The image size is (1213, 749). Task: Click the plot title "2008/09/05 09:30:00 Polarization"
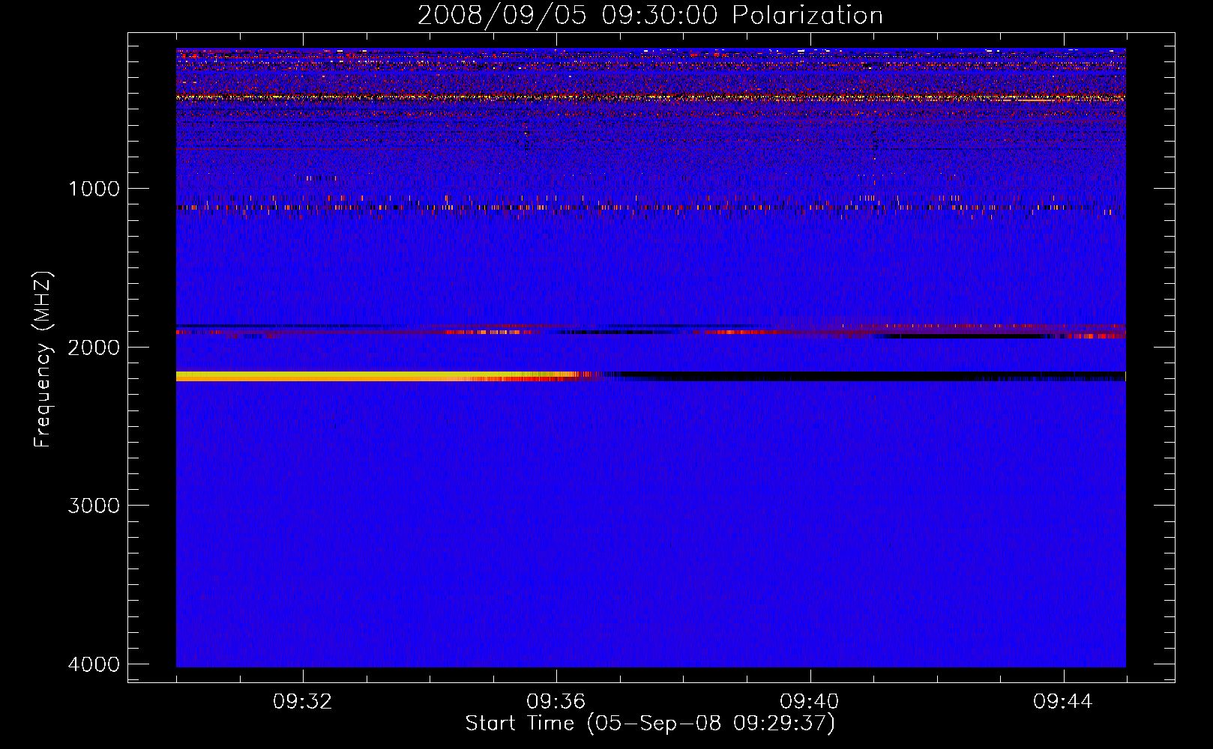650,16
